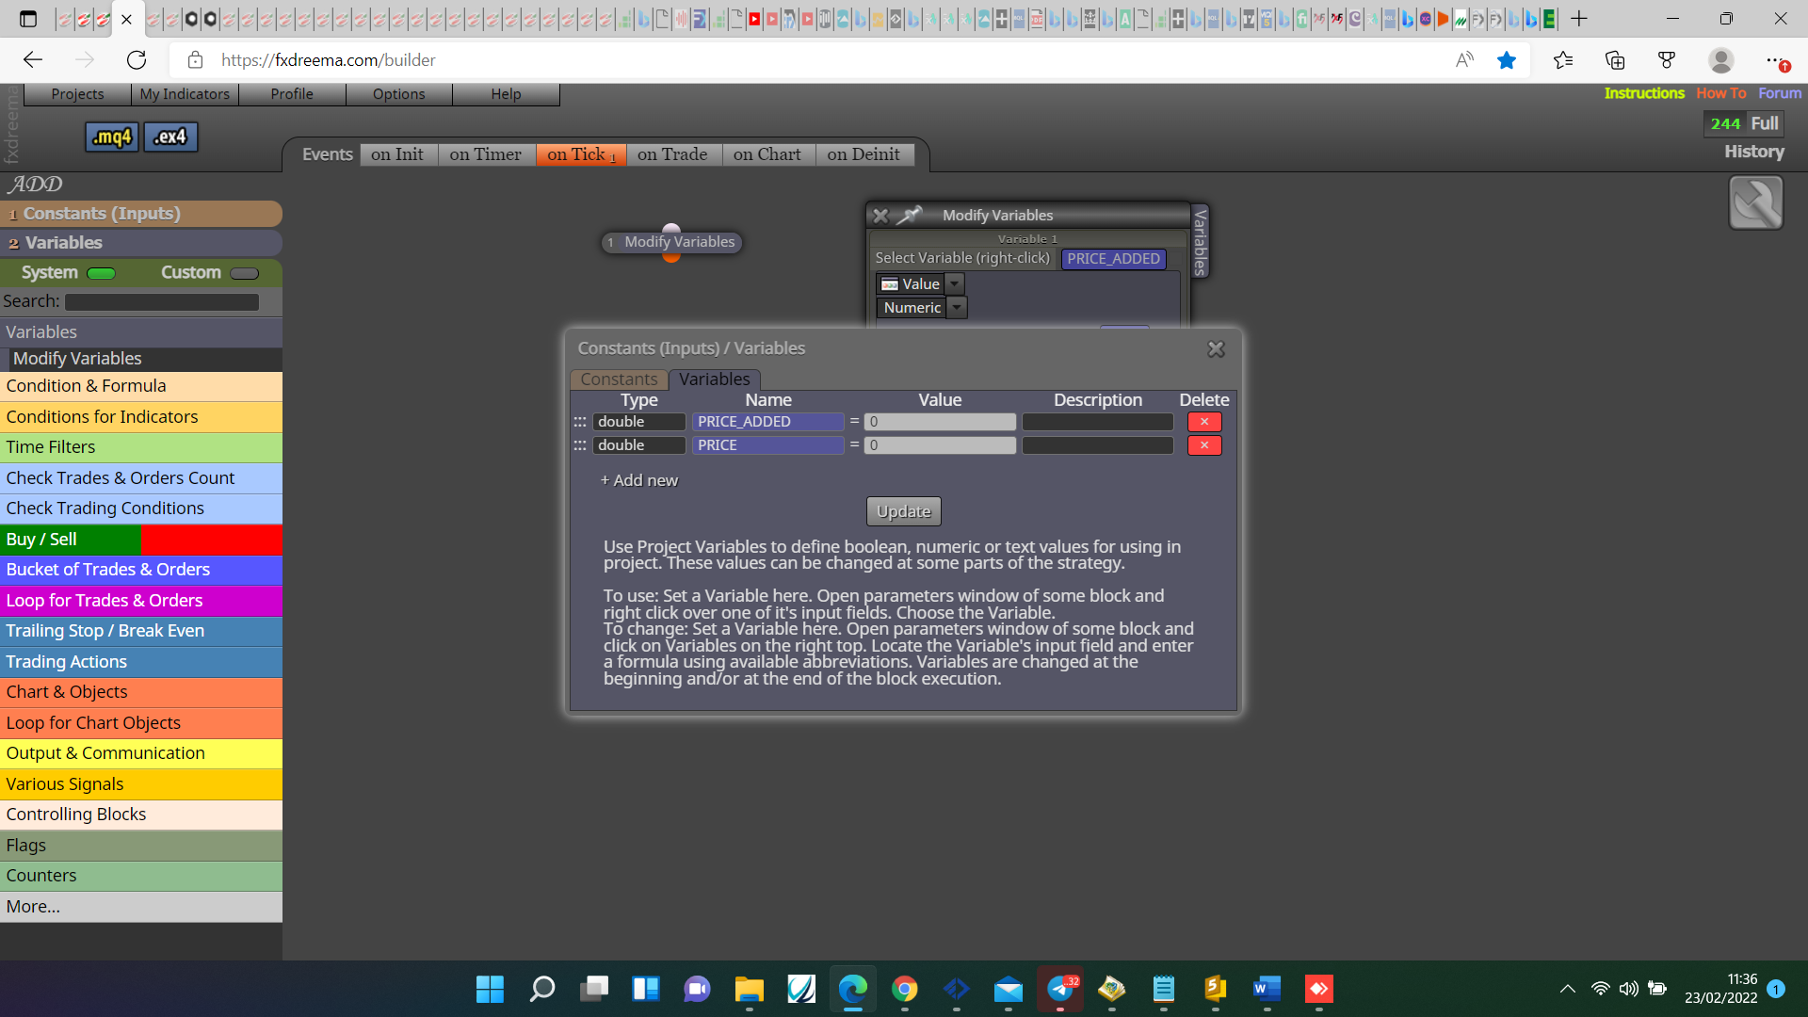The image size is (1808, 1017).
Task: Toggle the System blocks switch
Action: [x=101, y=273]
